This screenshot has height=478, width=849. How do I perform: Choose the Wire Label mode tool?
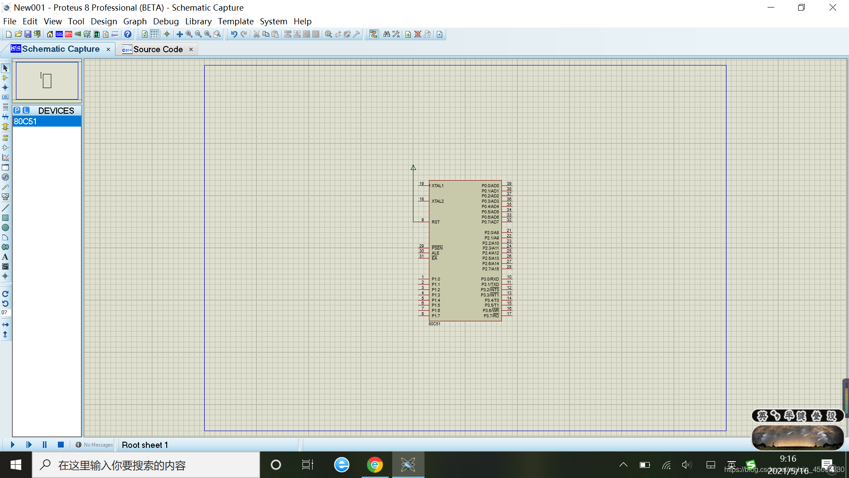coord(5,97)
